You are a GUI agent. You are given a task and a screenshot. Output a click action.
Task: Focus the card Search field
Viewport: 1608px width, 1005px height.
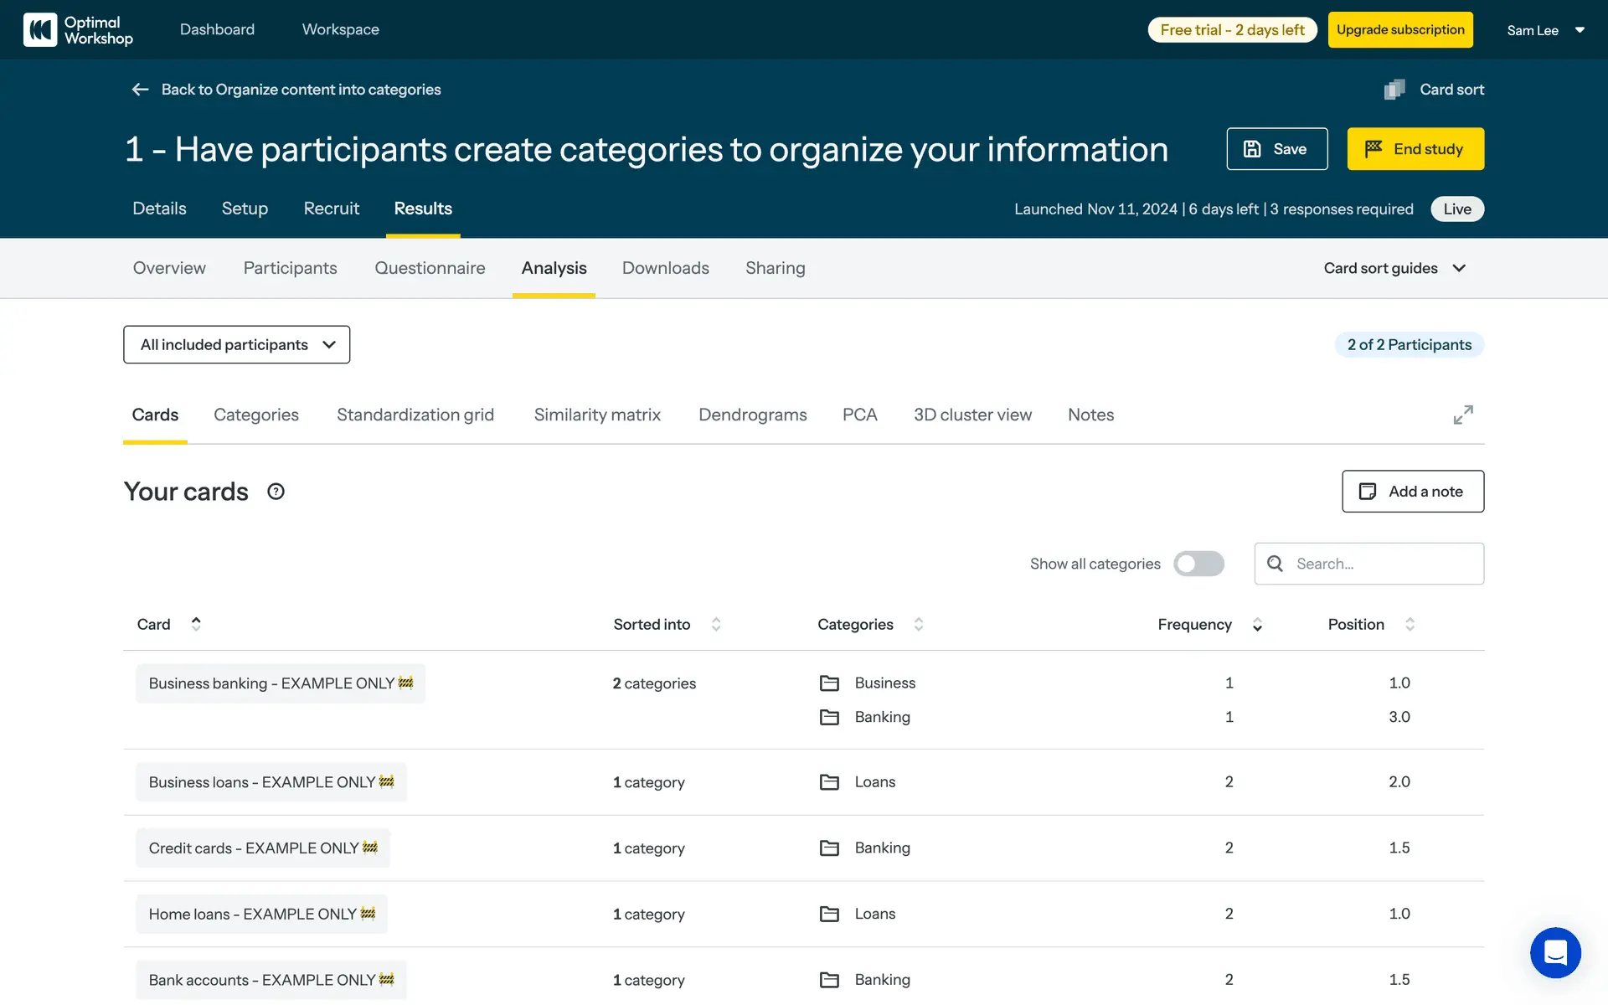point(1382,564)
